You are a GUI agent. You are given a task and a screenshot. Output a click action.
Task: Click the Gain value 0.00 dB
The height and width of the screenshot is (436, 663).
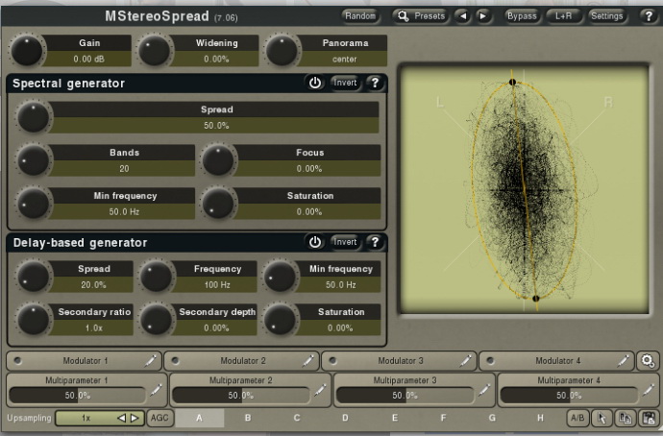point(88,59)
